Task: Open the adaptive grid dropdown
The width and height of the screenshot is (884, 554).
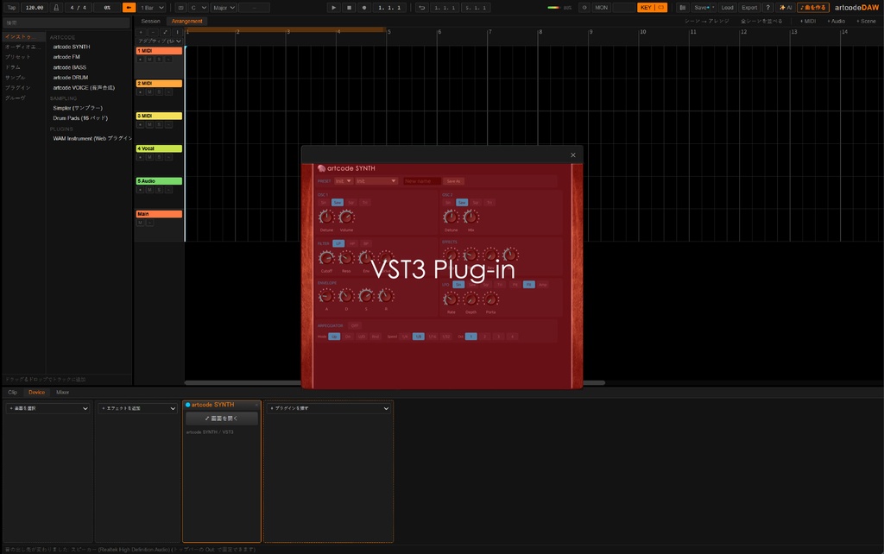Action: pyautogui.click(x=160, y=41)
